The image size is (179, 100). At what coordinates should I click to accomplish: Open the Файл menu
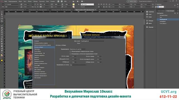pyautogui.click(x=6, y=1)
